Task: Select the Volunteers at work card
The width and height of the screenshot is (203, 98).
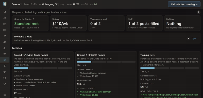Action: [x=106, y=23]
